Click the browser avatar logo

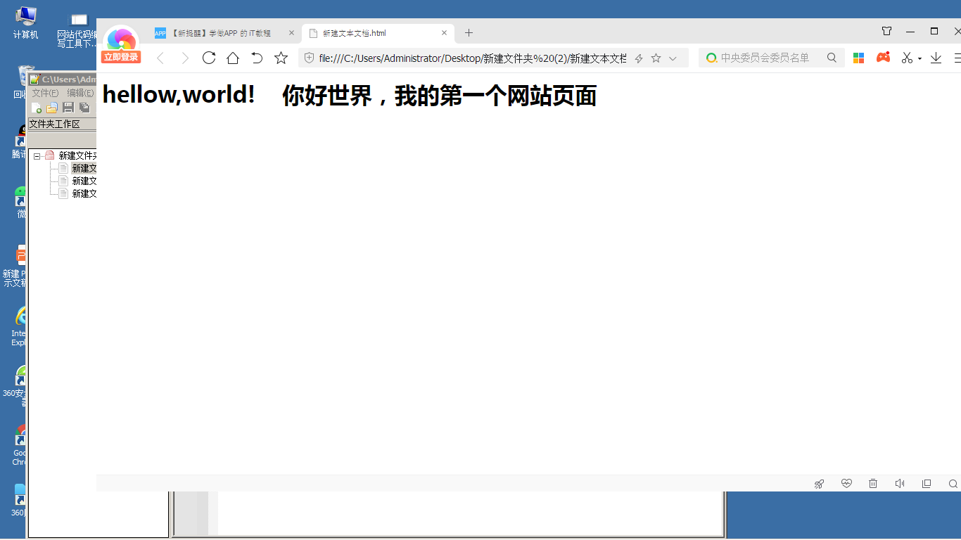(121, 39)
